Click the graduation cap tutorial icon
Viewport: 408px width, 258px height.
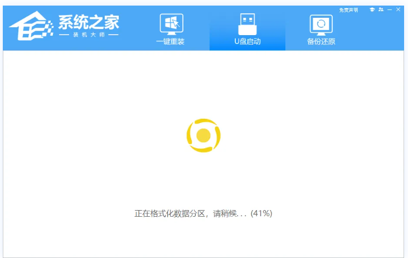click(372, 9)
